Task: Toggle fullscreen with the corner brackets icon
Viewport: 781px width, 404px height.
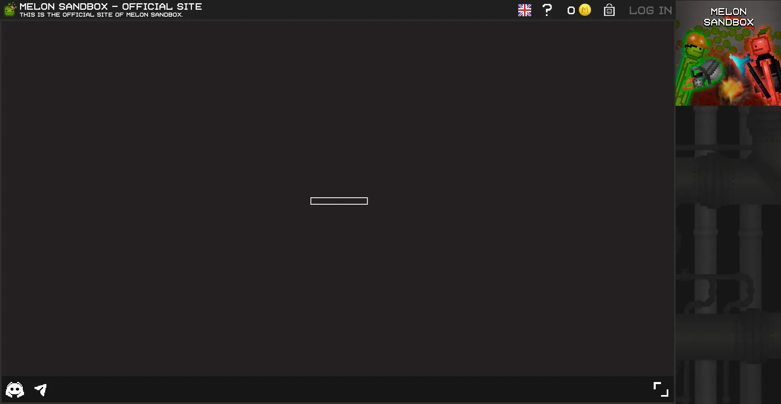Action: click(661, 389)
